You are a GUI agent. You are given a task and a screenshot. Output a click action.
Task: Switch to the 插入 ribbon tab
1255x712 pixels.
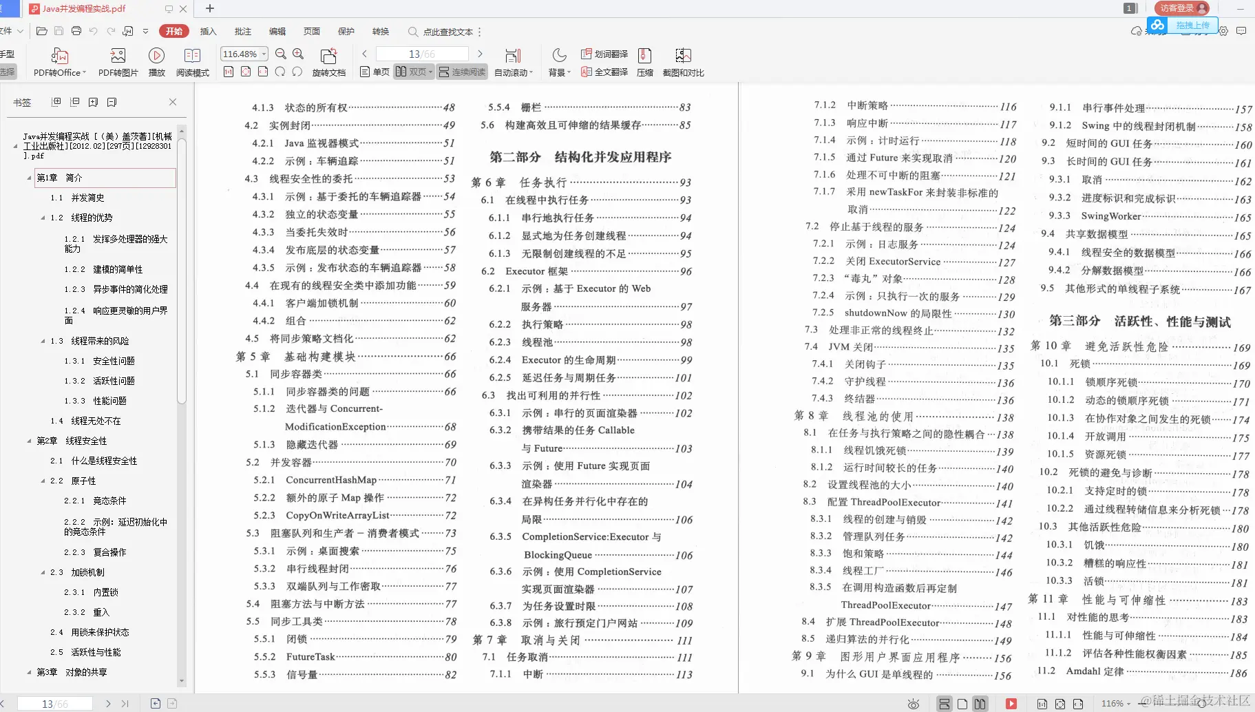pyautogui.click(x=207, y=32)
